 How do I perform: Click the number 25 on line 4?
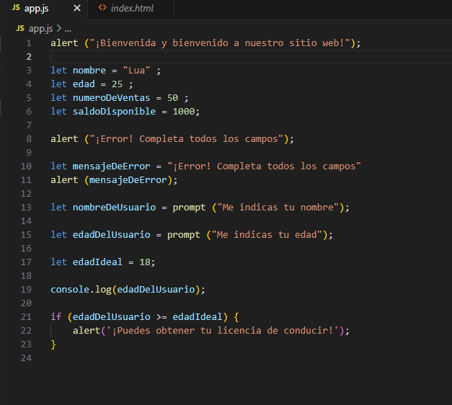pos(117,84)
